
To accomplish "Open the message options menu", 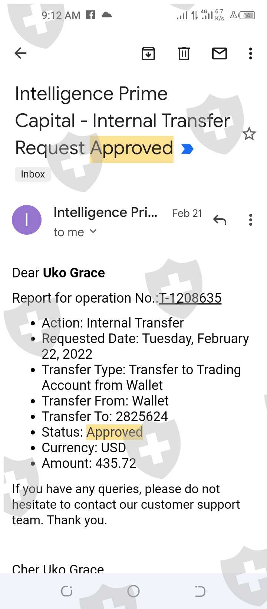I will (251, 220).
